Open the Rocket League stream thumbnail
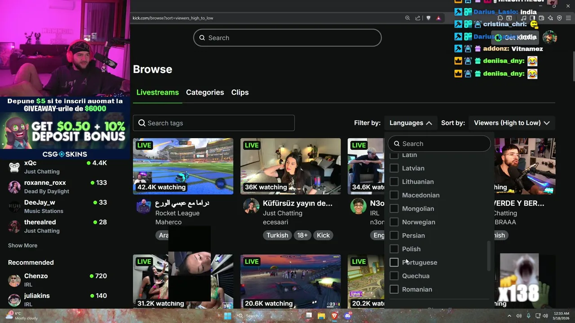This screenshot has height=323, width=575. (x=183, y=166)
